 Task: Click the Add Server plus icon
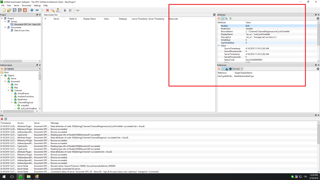[32, 10]
